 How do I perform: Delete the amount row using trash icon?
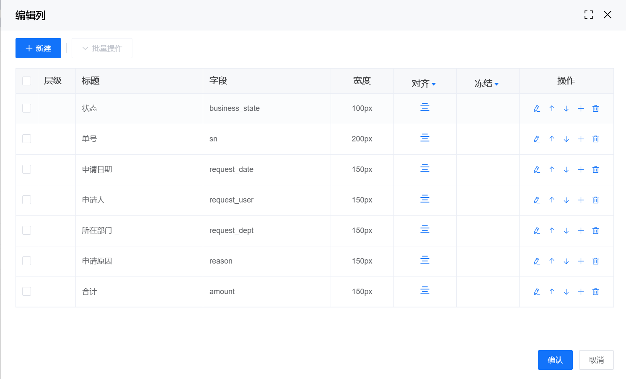click(595, 292)
